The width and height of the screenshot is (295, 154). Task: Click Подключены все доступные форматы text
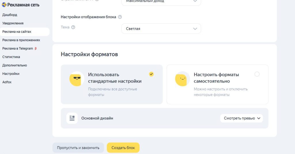(113, 92)
